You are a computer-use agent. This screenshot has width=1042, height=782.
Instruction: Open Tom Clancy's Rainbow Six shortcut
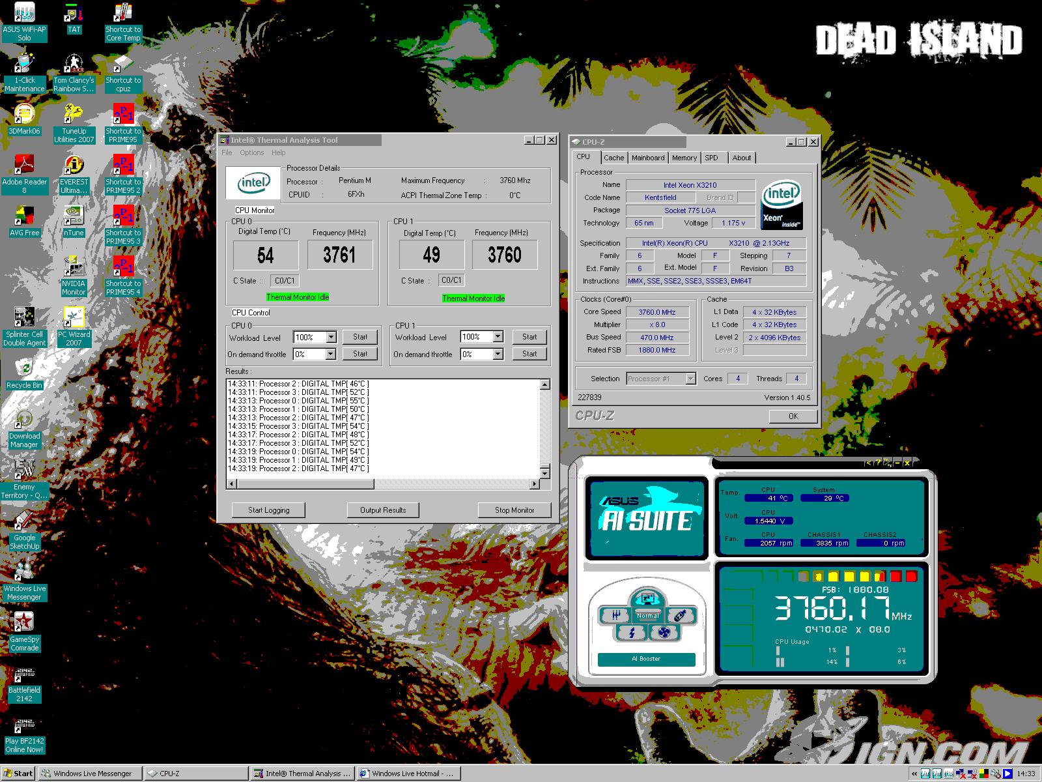(x=74, y=73)
